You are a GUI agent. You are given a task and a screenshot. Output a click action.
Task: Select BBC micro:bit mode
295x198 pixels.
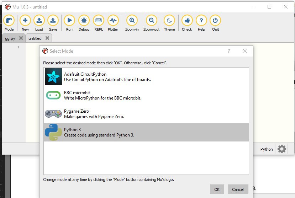pos(146,95)
